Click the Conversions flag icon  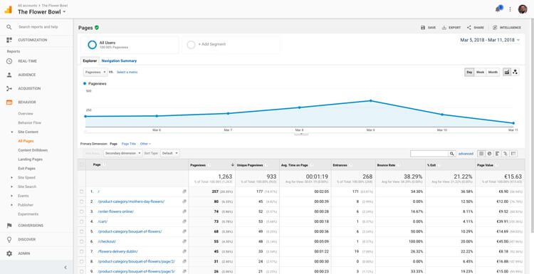pyautogui.click(x=9, y=226)
